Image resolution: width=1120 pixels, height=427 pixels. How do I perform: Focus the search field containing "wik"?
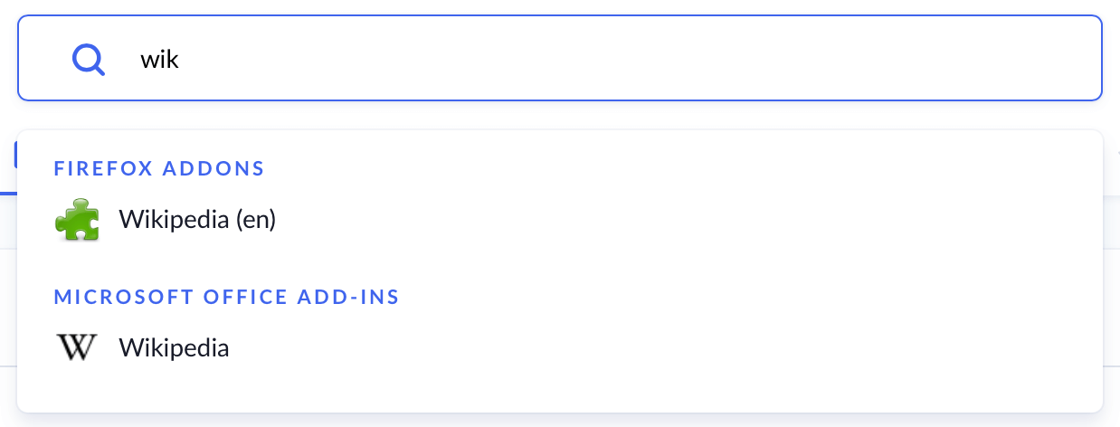(x=543, y=61)
